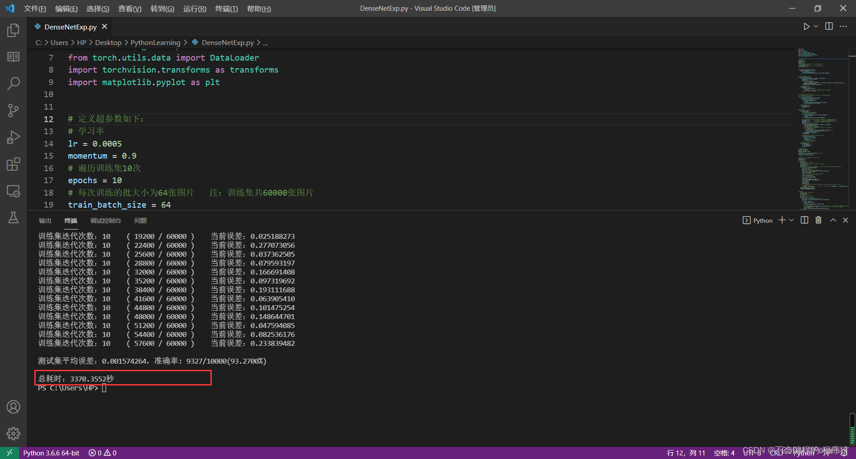
Task: Click line and column indicator 行 12, 列 11
Action: [x=686, y=453]
